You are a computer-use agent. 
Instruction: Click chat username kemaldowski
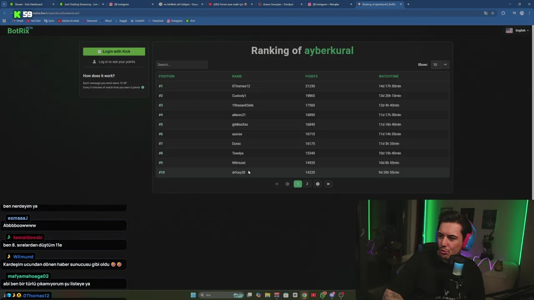click(x=28, y=237)
